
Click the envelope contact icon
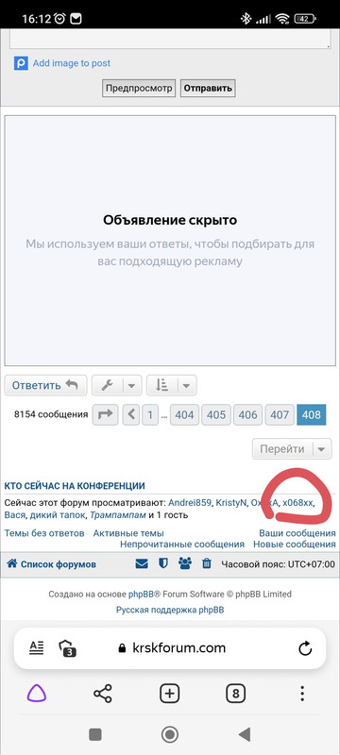point(142,563)
